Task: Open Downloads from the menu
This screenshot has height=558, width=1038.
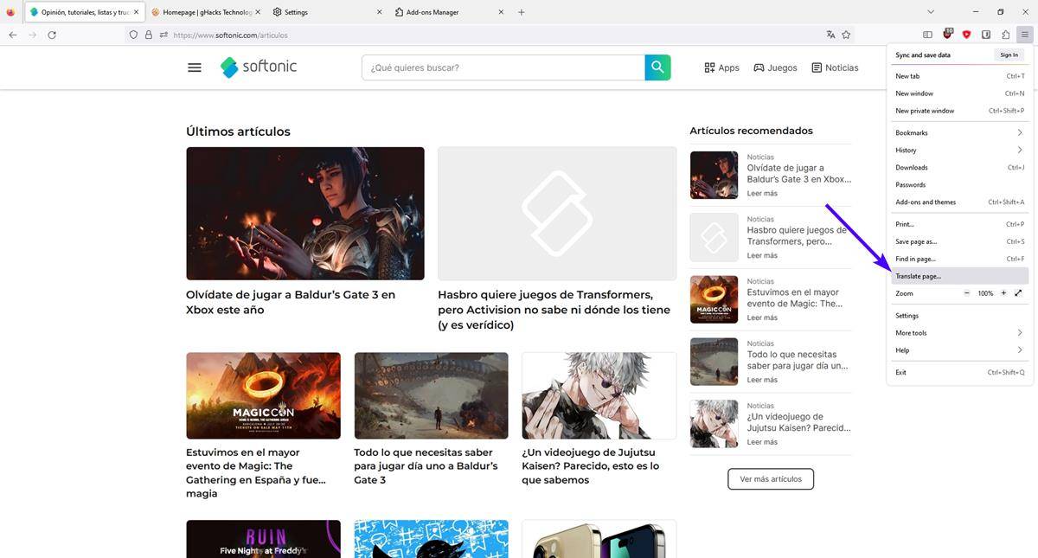Action: click(959, 168)
